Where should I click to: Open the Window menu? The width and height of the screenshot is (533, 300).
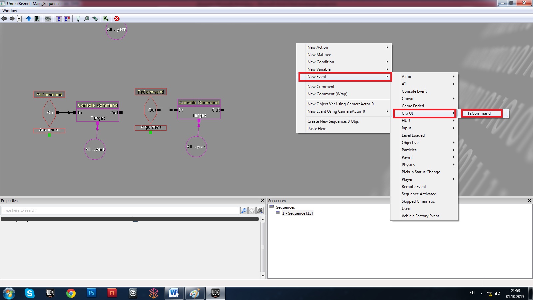click(10, 11)
